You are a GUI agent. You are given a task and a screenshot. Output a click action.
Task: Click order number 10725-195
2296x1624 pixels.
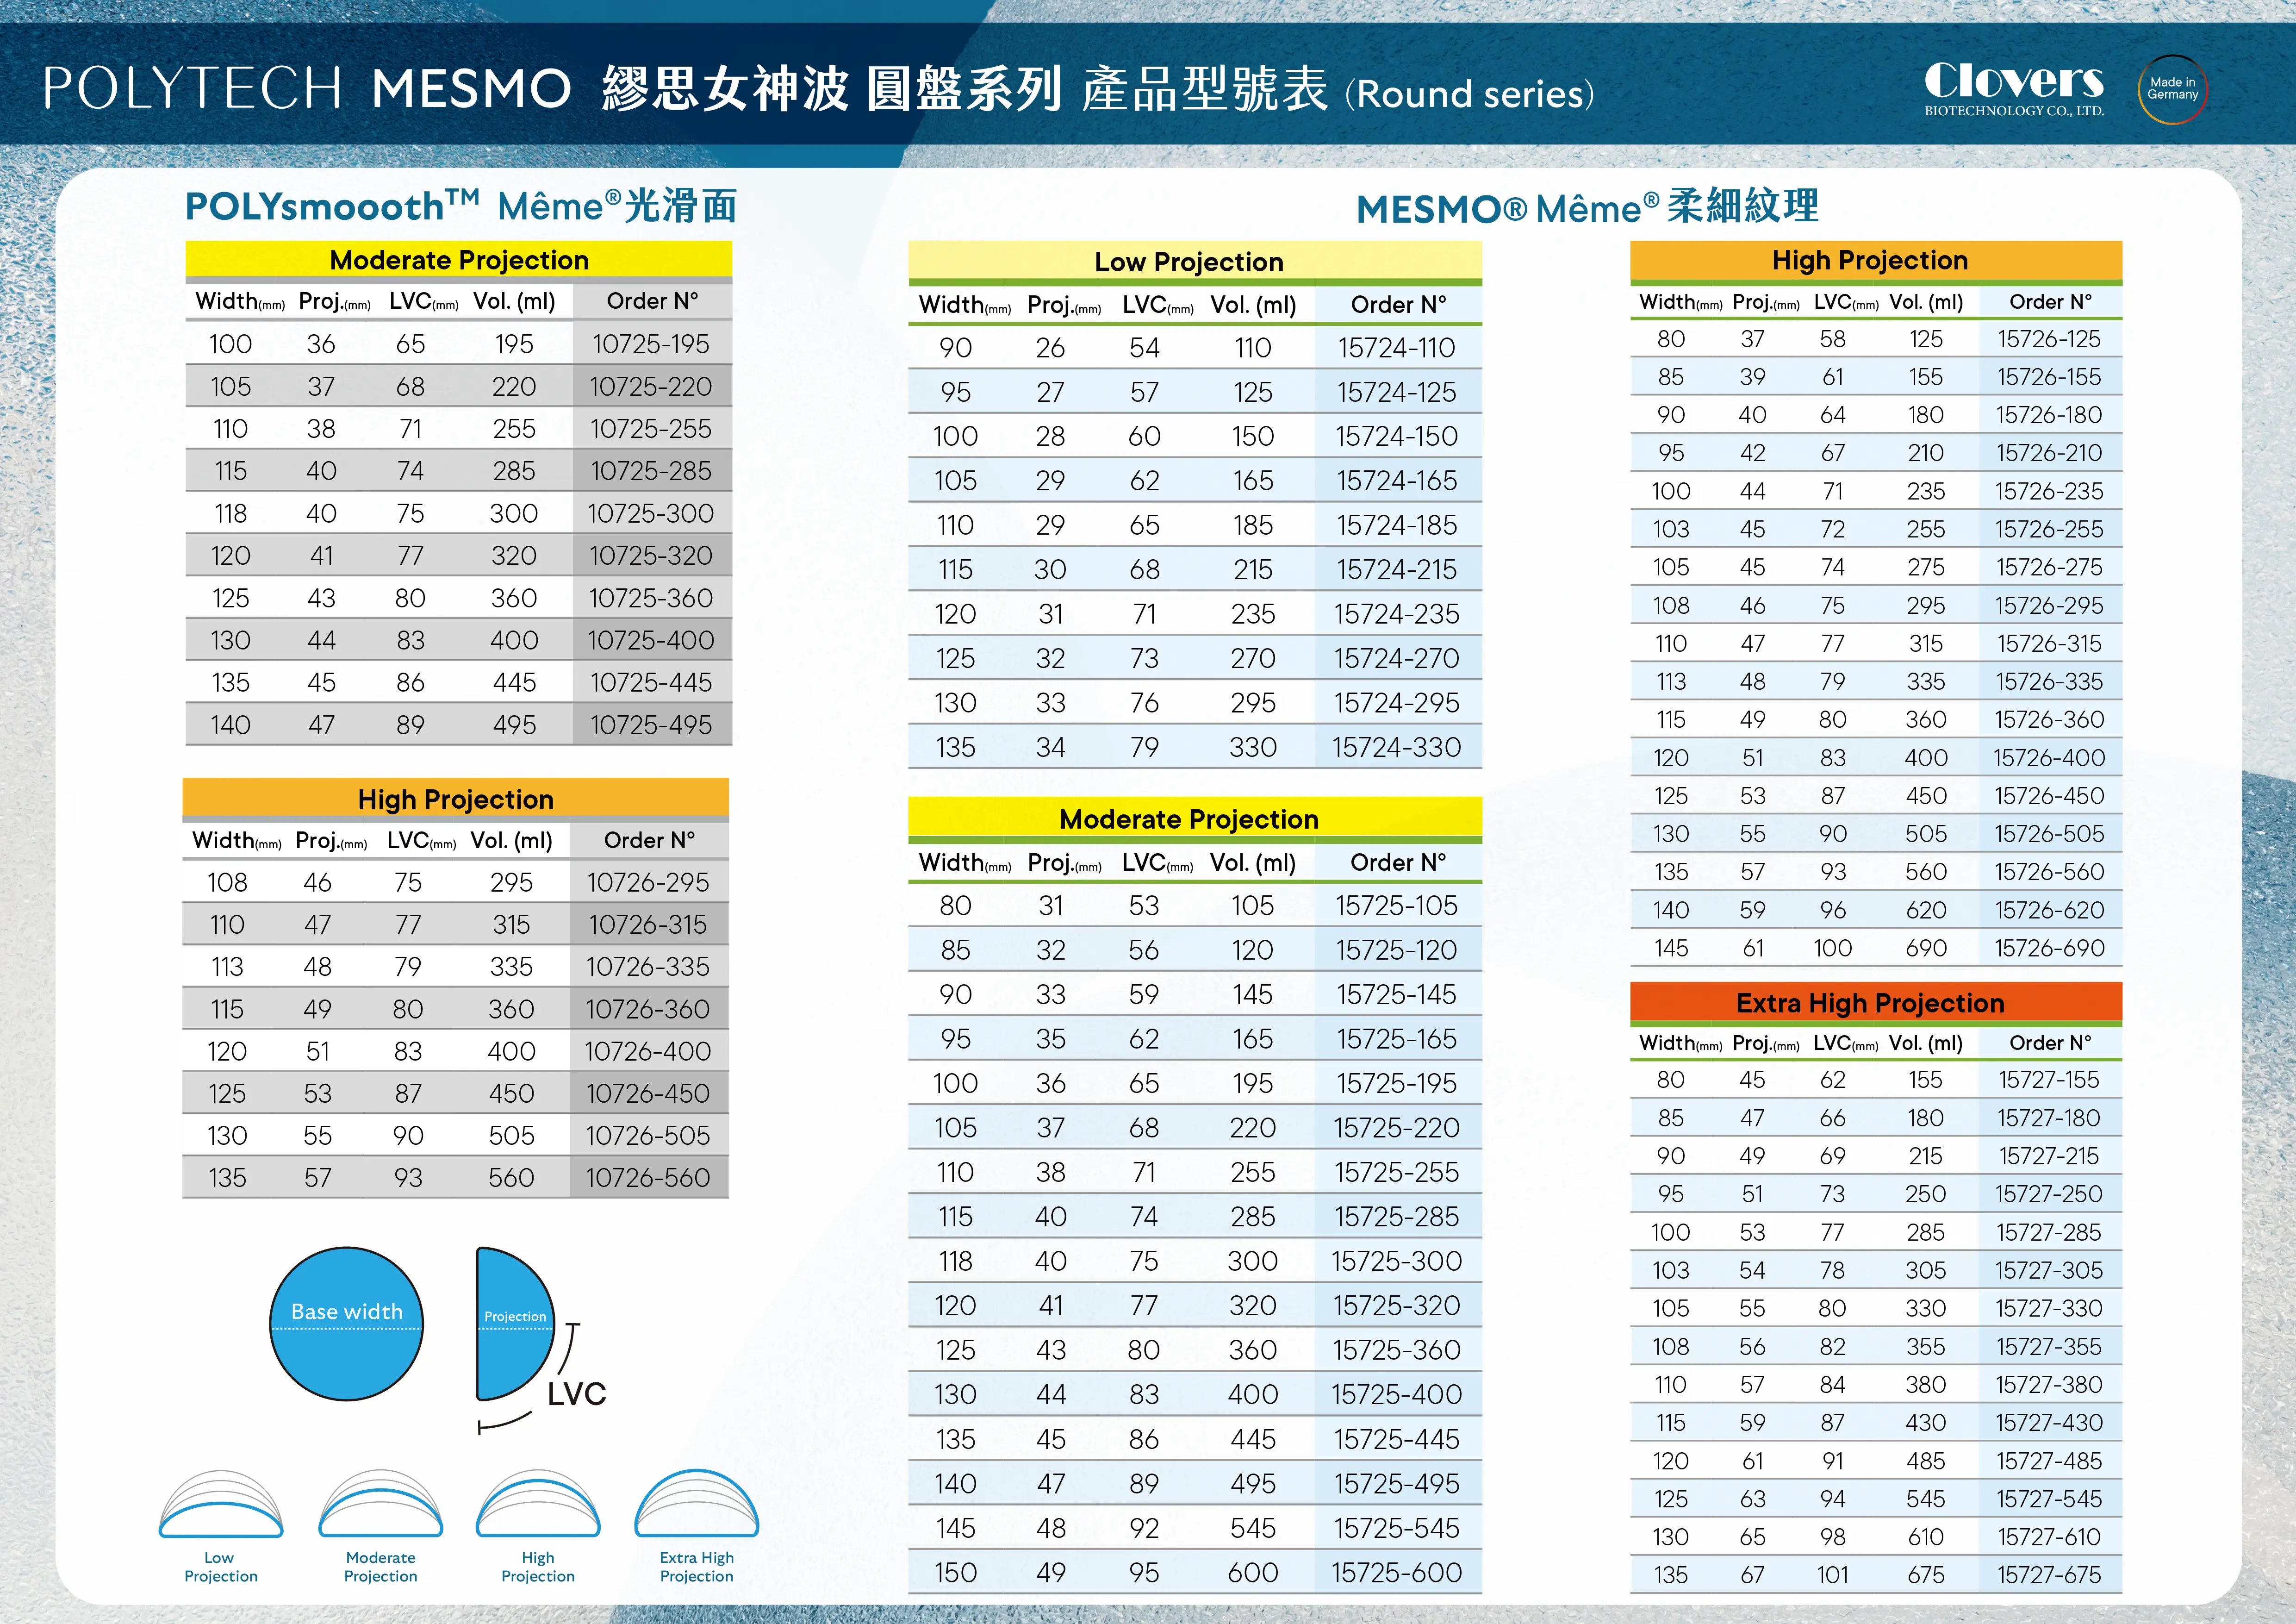click(x=651, y=344)
